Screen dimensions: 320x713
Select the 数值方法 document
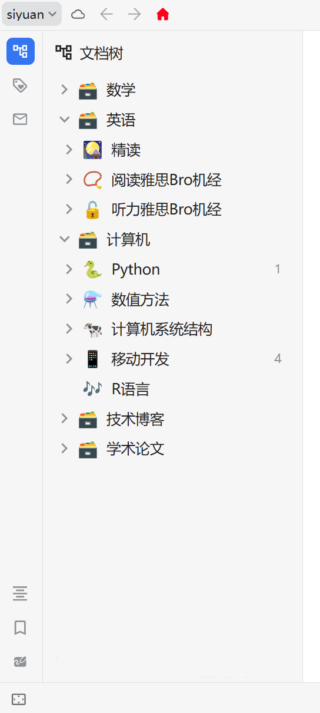tap(140, 300)
